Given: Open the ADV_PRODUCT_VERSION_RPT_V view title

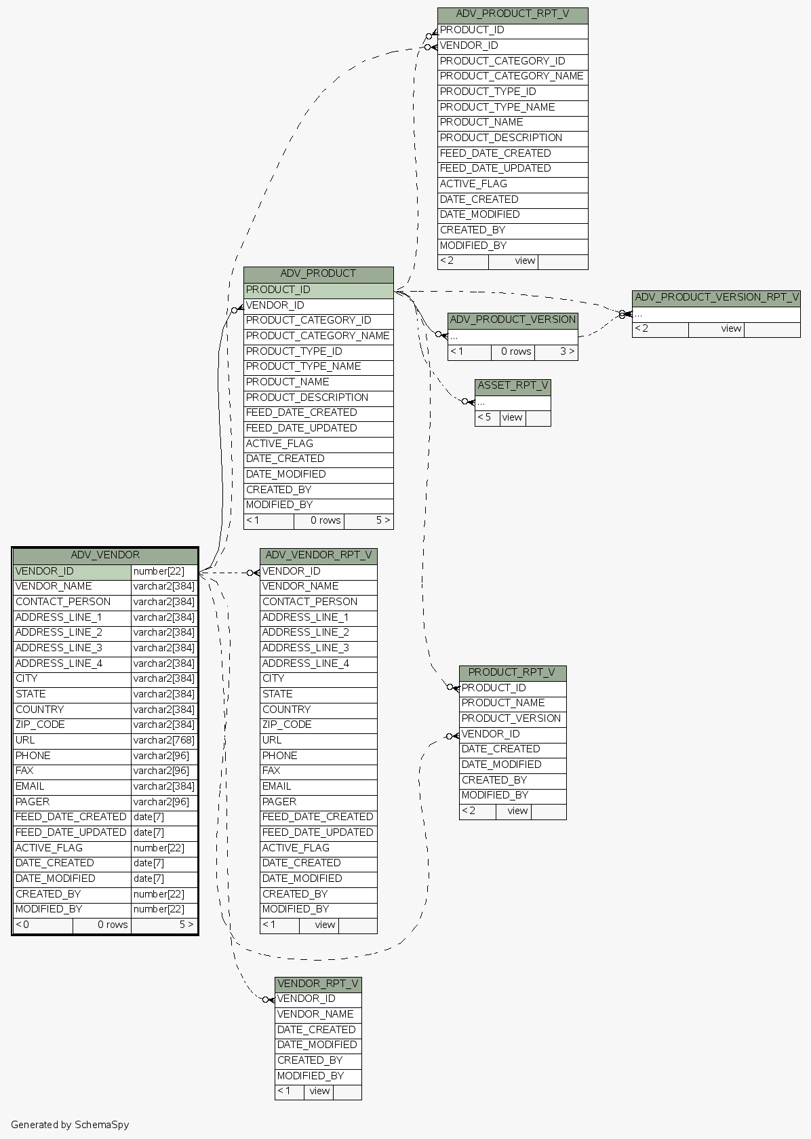Looking at the screenshot, I should point(716,297).
